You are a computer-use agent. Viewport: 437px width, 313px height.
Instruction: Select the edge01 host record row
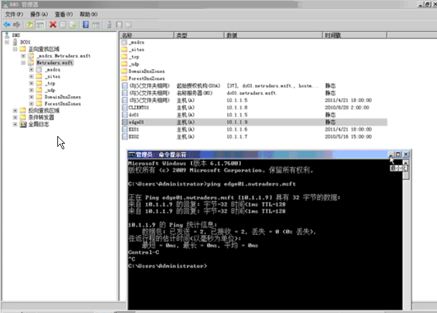coord(254,122)
